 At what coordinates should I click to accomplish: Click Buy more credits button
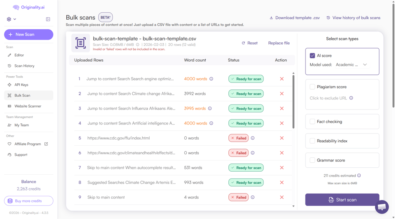(x=29, y=201)
